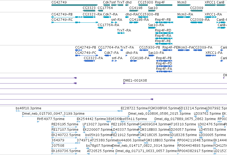
Task: Select the CG17764-PA protein label
Action: click(x=109, y=47)
